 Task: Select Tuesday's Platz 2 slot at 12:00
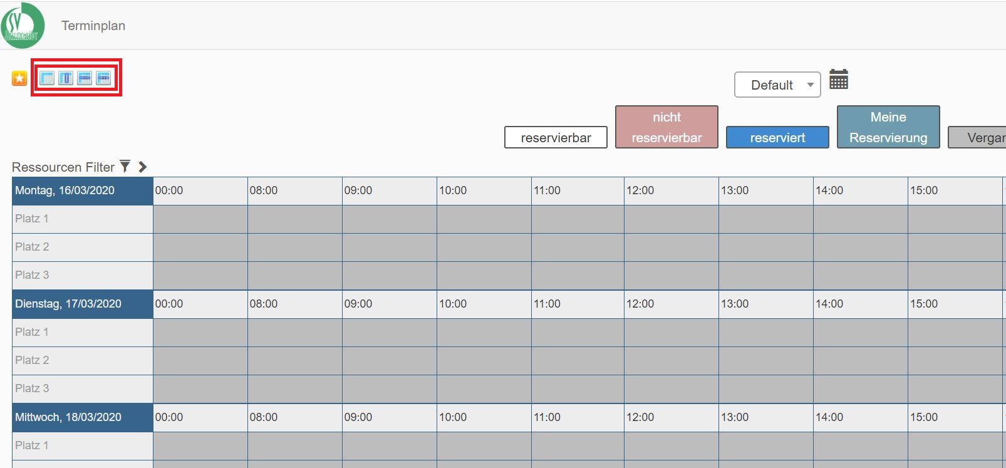click(671, 360)
